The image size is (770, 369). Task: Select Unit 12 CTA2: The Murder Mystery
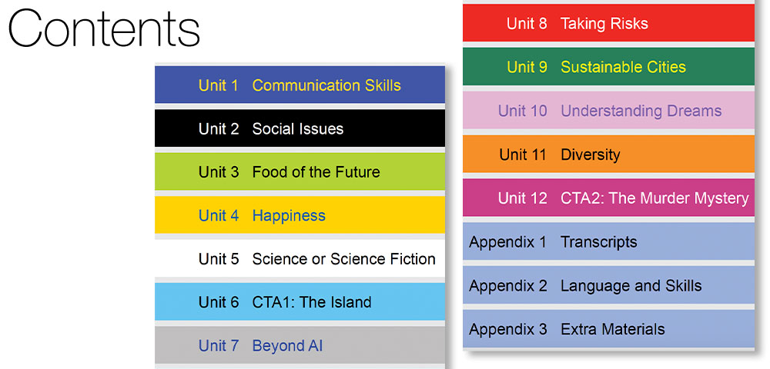pos(608,198)
